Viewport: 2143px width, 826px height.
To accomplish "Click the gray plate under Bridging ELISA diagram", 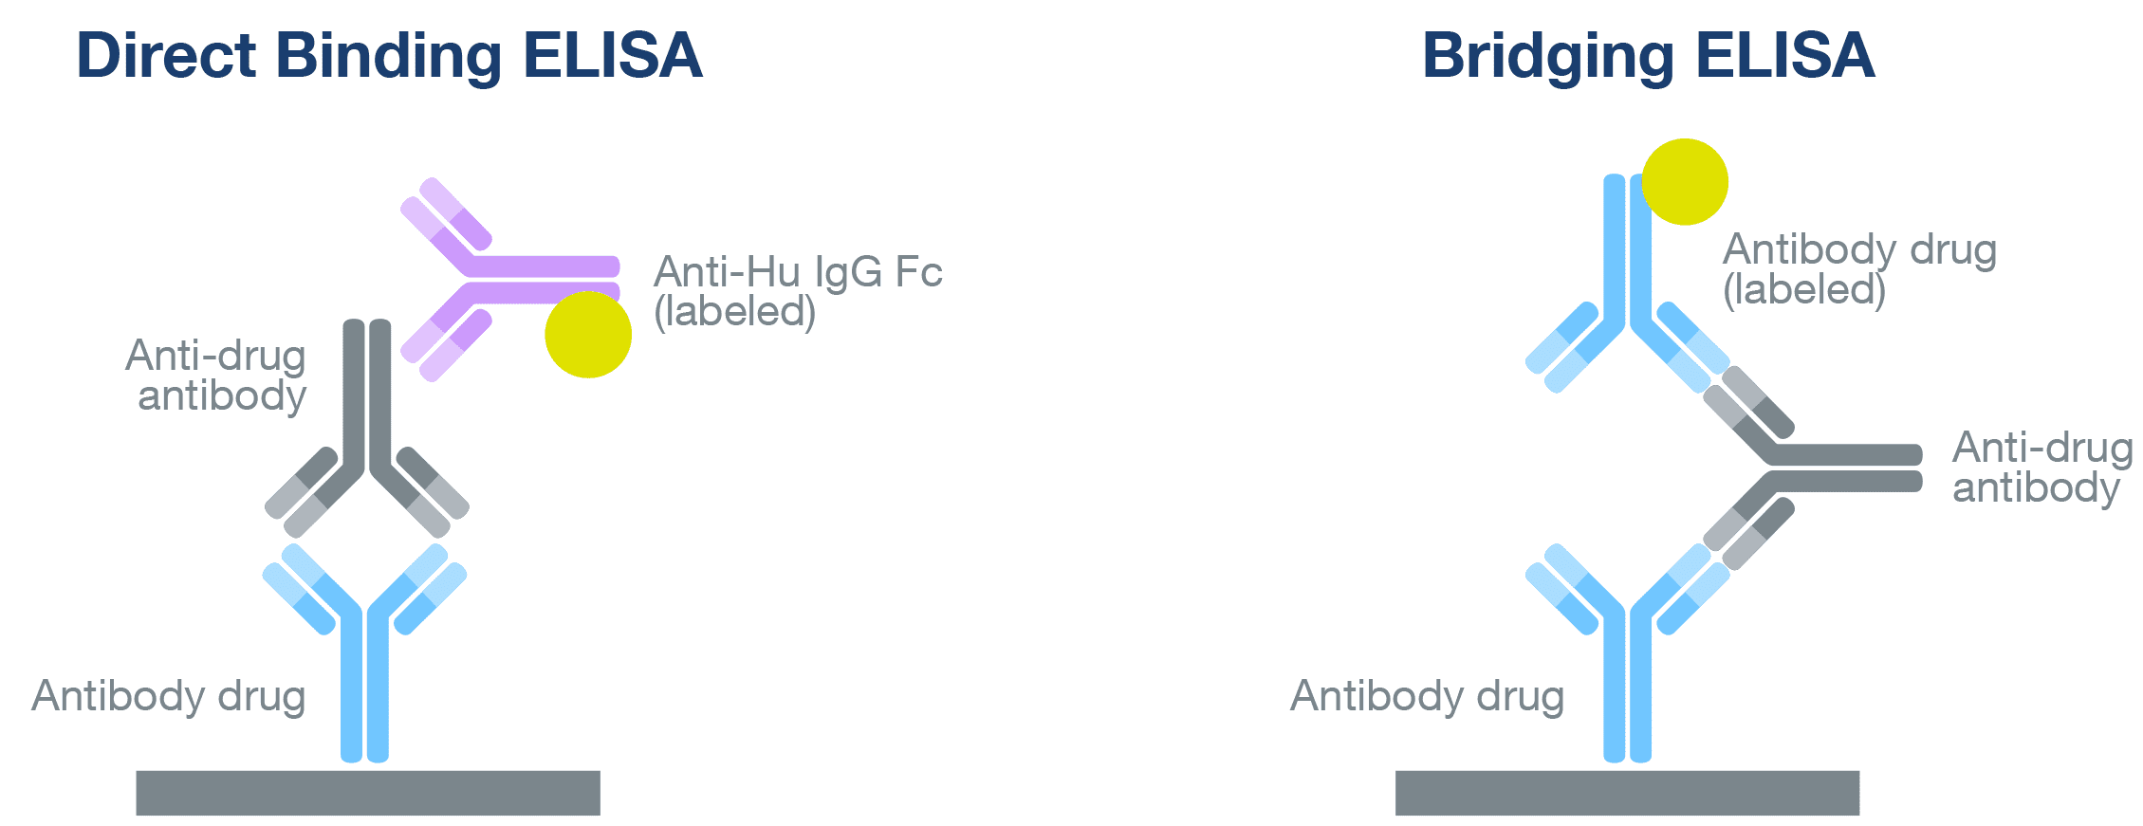I will point(1627,793).
